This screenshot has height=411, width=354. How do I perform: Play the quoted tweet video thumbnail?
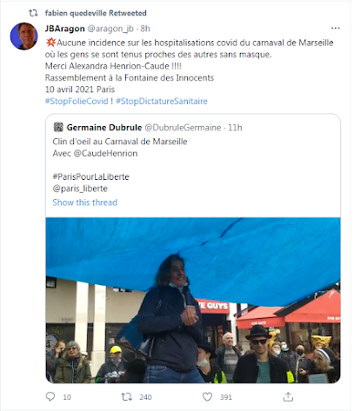(193, 301)
